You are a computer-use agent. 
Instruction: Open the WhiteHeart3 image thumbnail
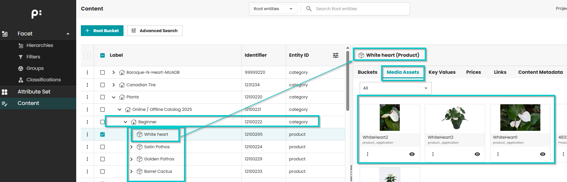point(455,118)
